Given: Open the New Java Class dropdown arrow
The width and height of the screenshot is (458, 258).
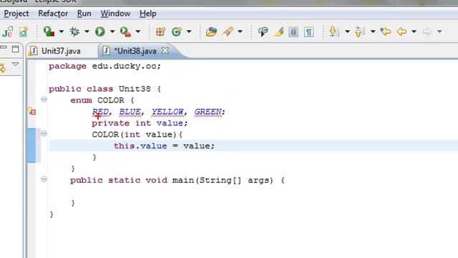Looking at the screenshot, I should pos(189,32).
